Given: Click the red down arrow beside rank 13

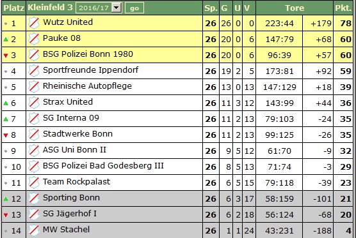Looking at the screenshot, I should click(6, 215).
